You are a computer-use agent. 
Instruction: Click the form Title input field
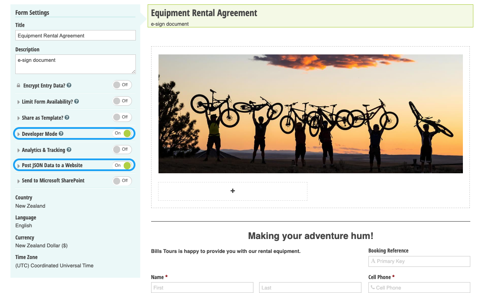pyautogui.click(x=75, y=35)
